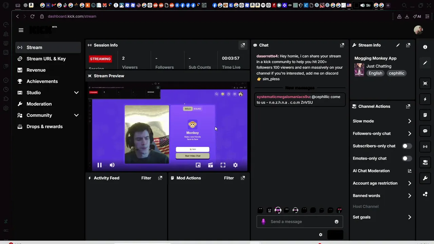Open Drops & rewards page
Image resolution: width=434 pixels, height=244 pixels.
(x=48, y=126)
